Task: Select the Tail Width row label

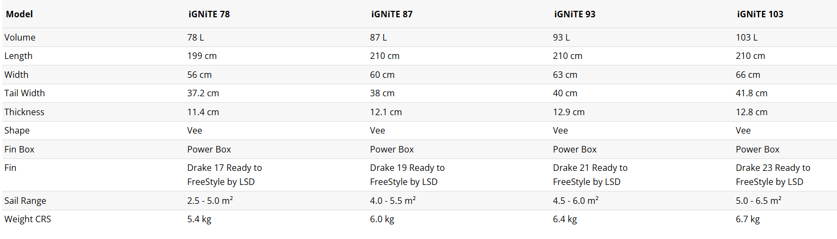Action: (x=24, y=93)
